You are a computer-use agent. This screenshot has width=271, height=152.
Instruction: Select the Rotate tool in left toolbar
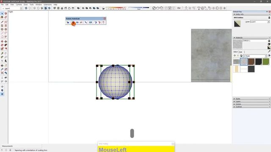[x=2, y=45]
